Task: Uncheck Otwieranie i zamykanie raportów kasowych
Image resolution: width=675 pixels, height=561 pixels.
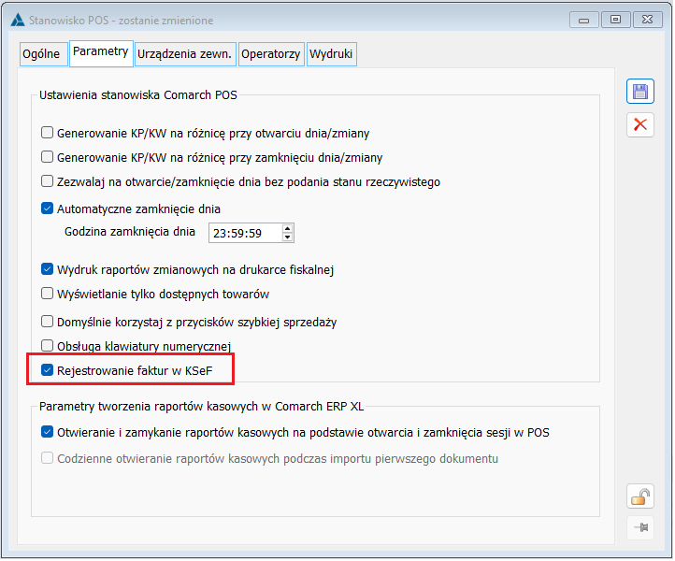Action: [x=47, y=432]
